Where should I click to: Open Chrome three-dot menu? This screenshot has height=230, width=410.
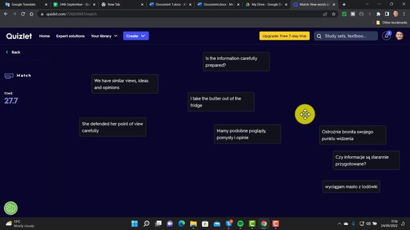point(404,14)
